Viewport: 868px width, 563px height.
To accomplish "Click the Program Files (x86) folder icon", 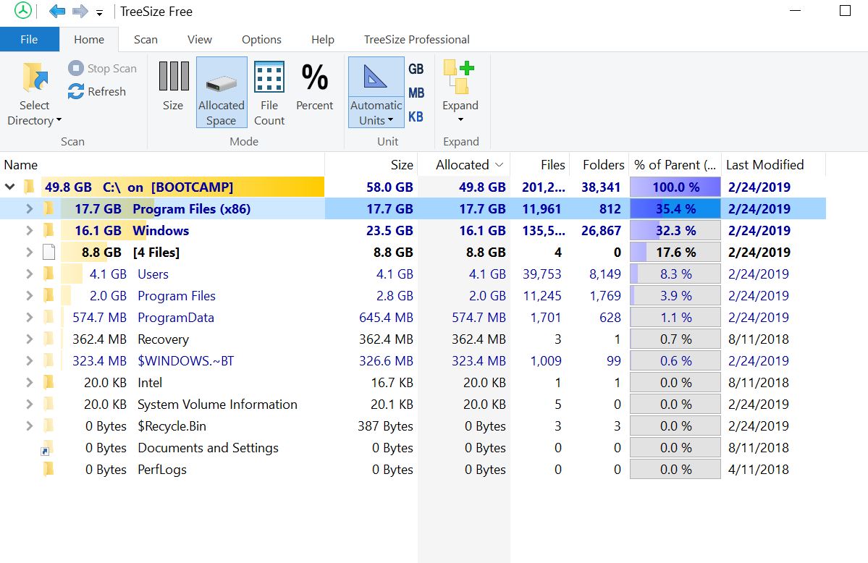I will [x=49, y=208].
